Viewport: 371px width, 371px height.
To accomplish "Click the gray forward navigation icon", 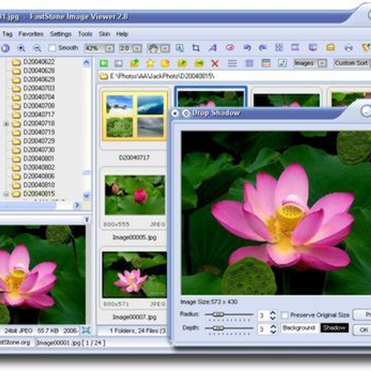I will tap(119, 64).
